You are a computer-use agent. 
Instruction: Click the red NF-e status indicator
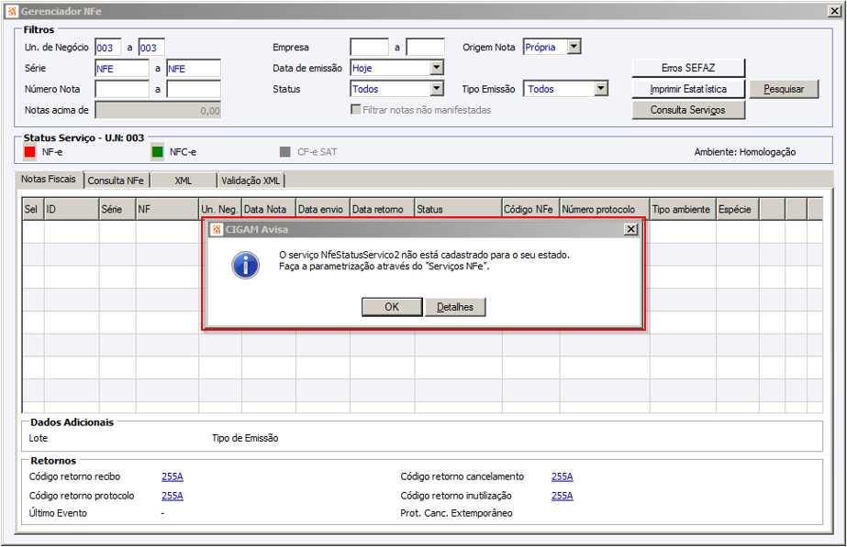click(29, 152)
